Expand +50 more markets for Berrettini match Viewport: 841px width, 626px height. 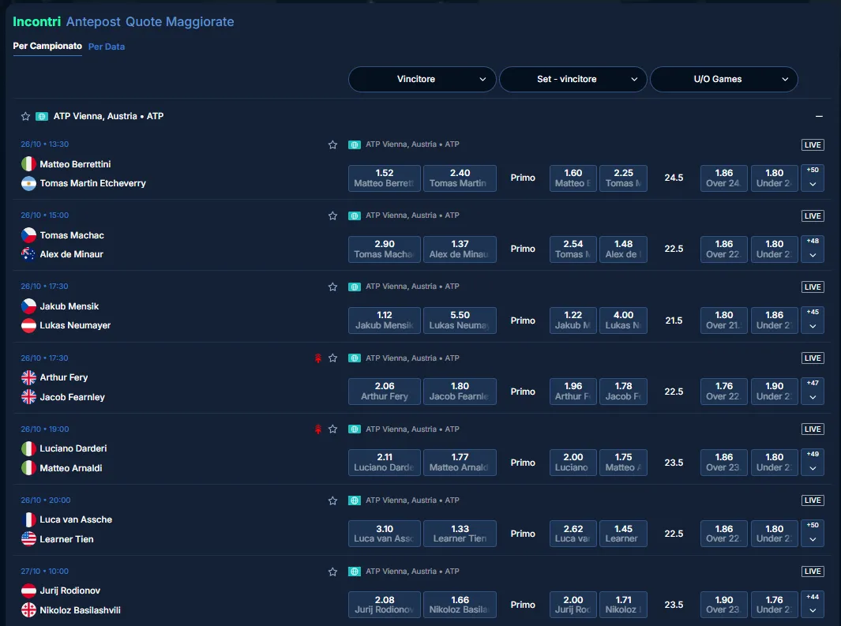pyautogui.click(x=813, y=178)
